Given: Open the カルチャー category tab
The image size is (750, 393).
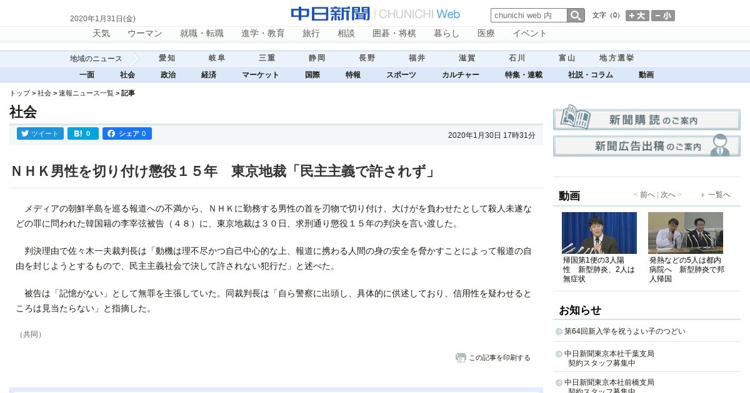Looking at the screenshot, I should [x=461, y=75].
